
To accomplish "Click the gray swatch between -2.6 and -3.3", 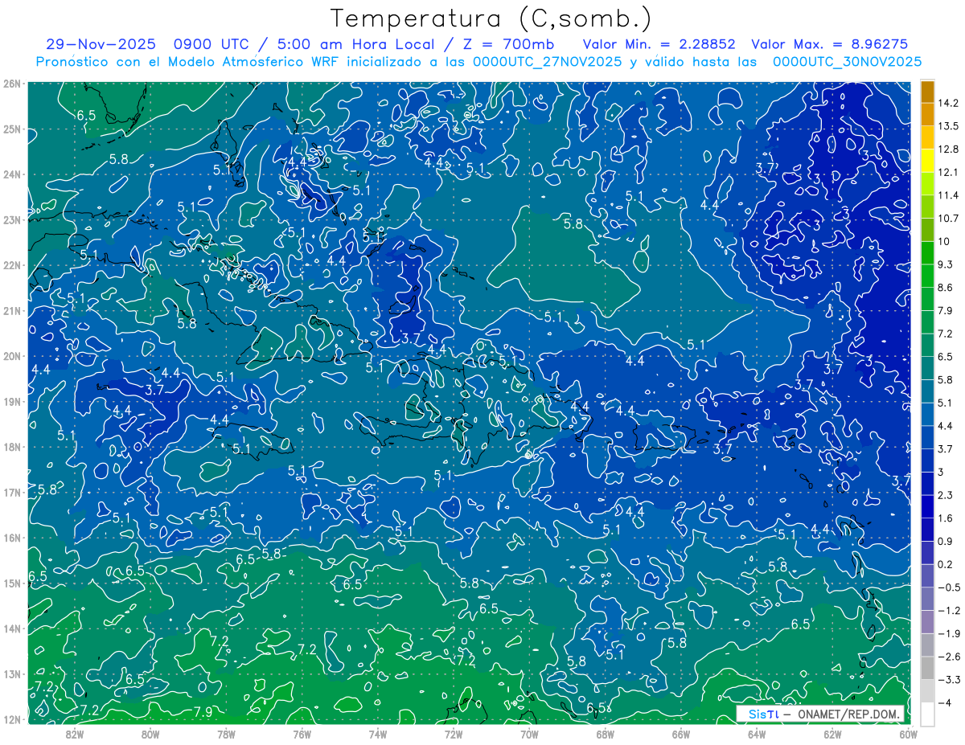I will 927,668.
